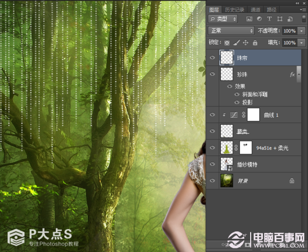Open the 正常 blend mode dropdown
Viewport: 308px width, 252px height.
[231, 31]
